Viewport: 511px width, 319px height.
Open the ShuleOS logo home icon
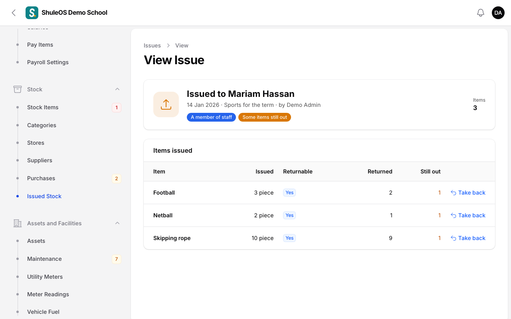click(x=32, y=13)
